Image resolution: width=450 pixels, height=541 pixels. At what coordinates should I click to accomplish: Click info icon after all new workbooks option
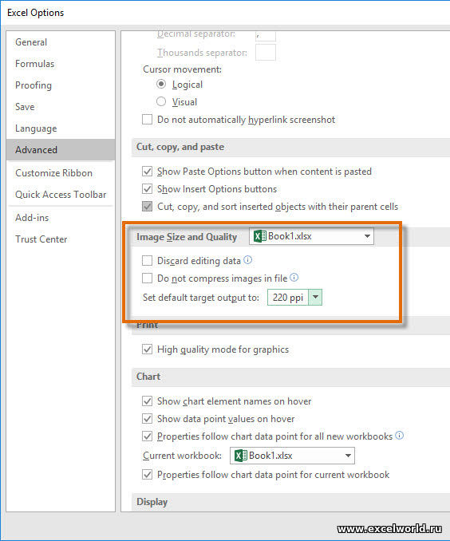(399, 435)
